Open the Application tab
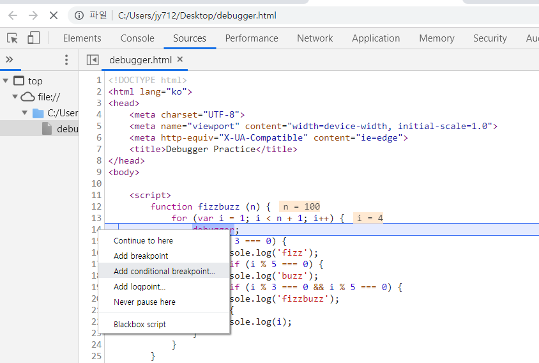Image resolution: width=539 pixels, height=363 pixels. click(376, 38)
